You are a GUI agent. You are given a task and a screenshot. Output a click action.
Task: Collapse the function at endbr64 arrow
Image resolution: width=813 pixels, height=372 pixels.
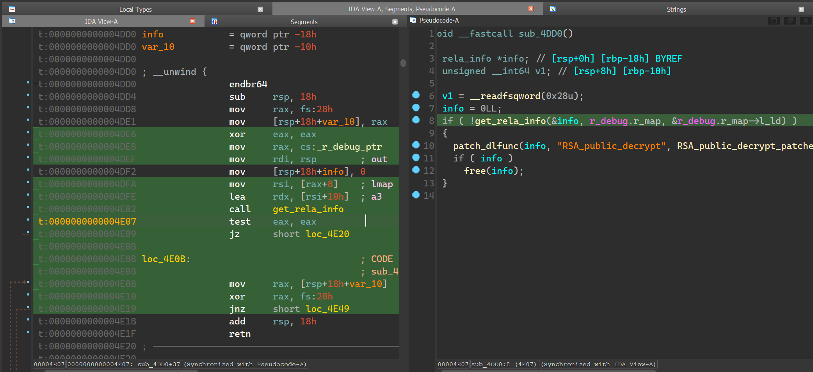[x=36, y=84]
